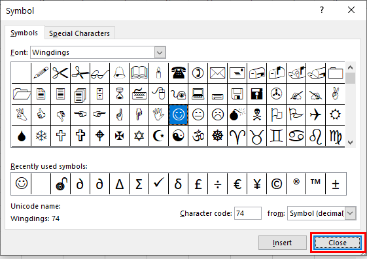367x259 pixels.
Task: Select the thumbs up symbol
Action: tap(41, 115)
